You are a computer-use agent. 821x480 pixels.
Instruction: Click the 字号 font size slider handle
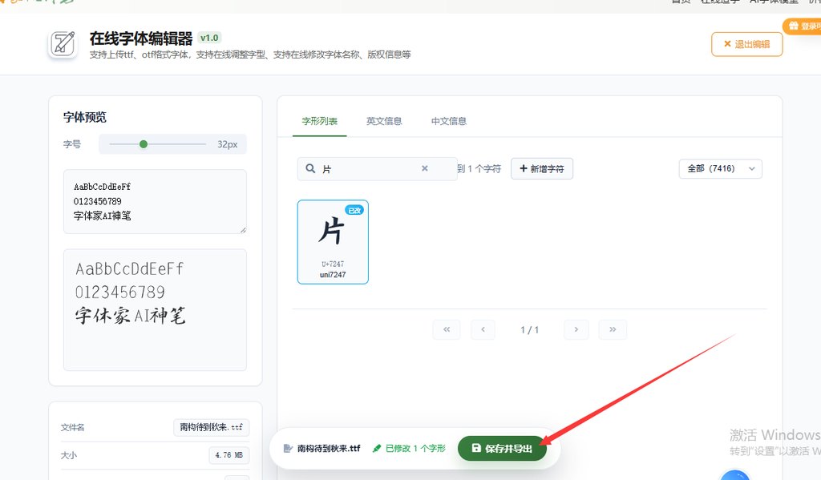[x=144, y=145]
